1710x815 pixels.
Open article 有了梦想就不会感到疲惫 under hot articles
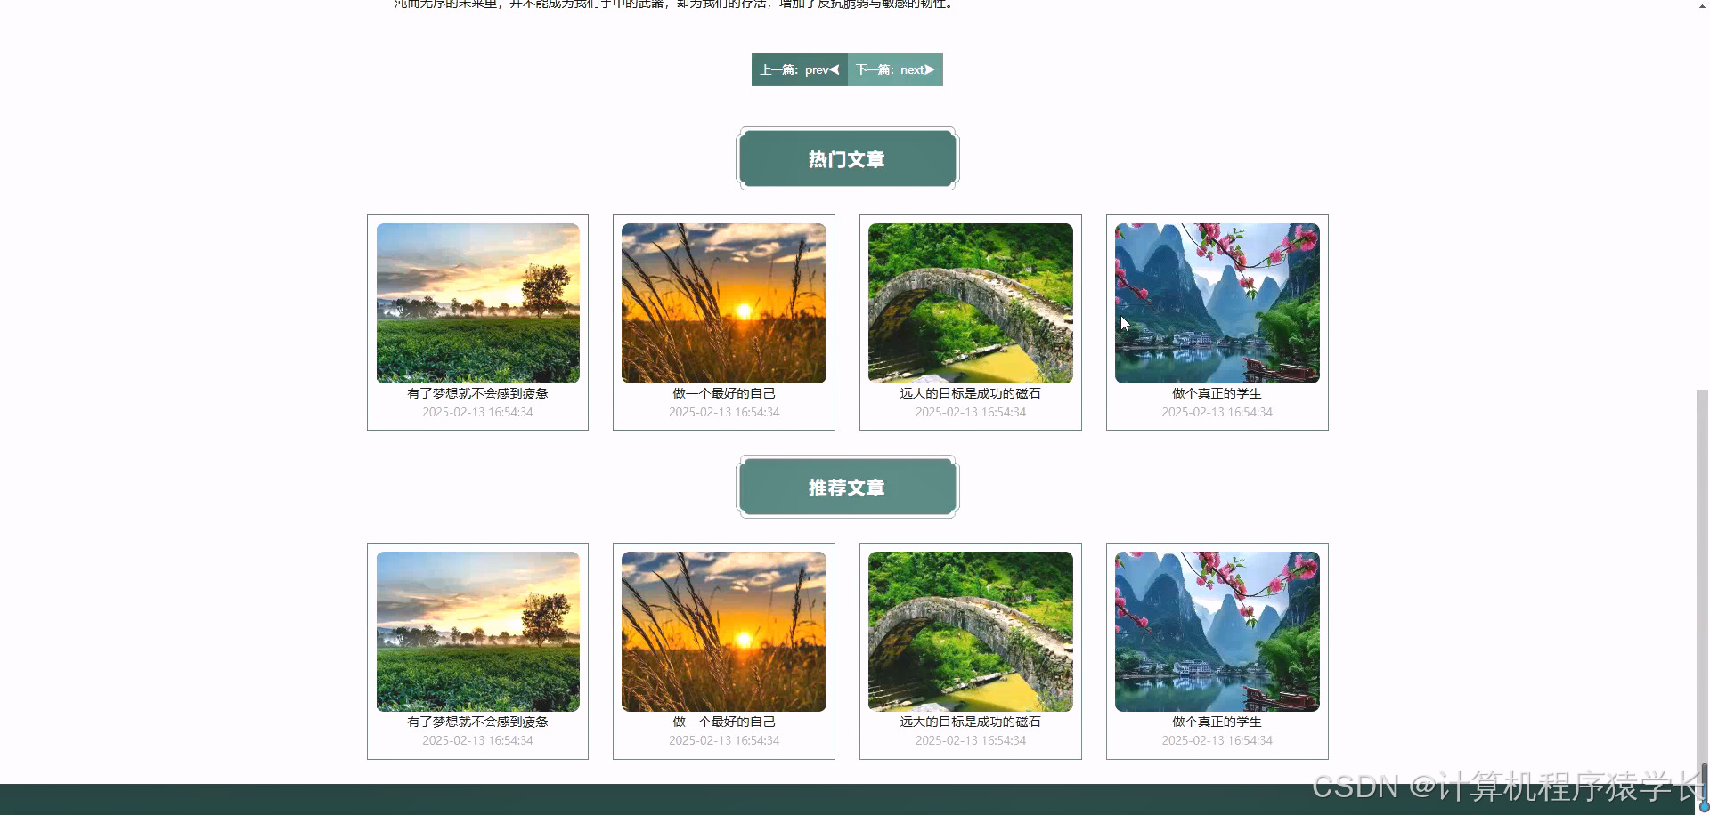477,393
